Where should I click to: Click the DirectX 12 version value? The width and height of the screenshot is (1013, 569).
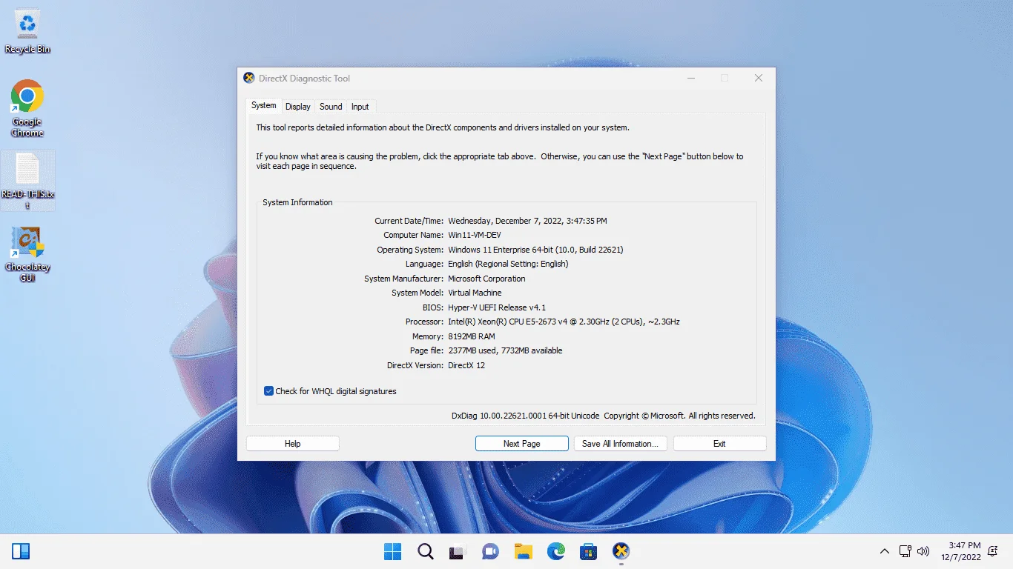(x=466, y=365)
